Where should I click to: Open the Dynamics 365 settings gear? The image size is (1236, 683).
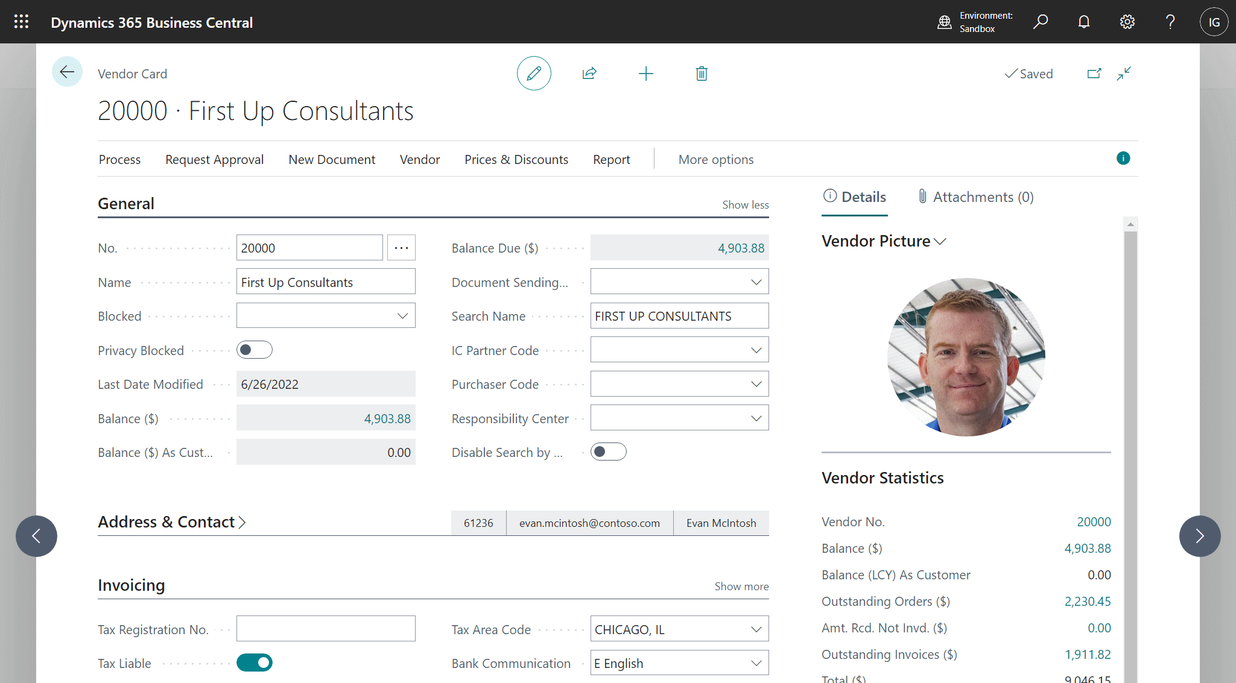click(1127, 22)
